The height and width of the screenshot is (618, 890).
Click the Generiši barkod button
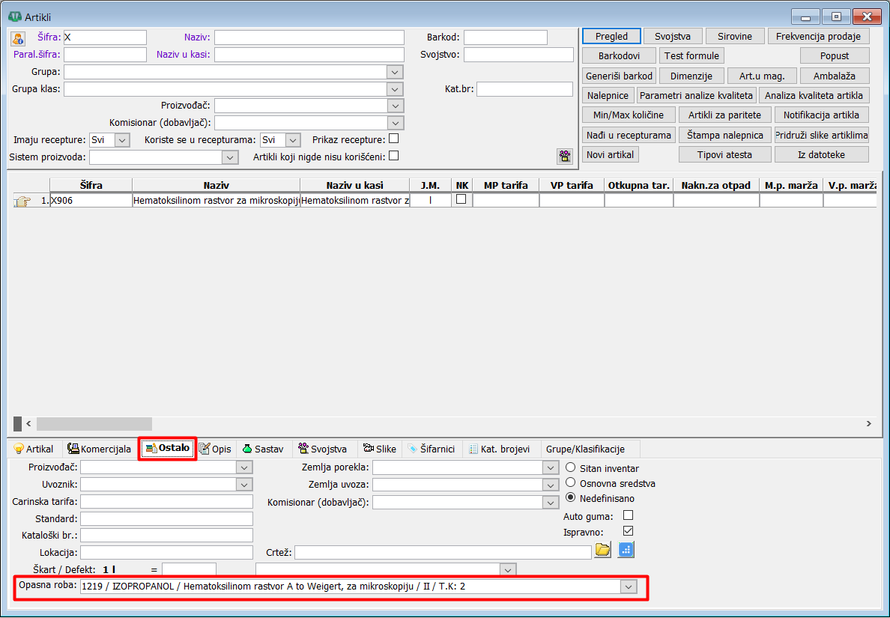tap(620, 76)
